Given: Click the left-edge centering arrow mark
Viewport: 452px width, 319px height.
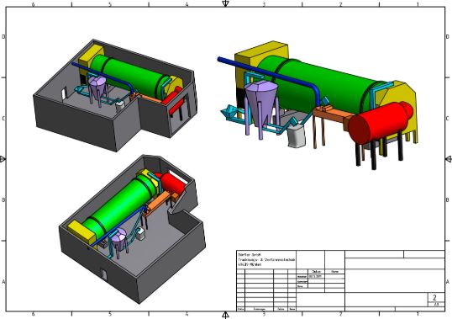Looking at the screenshot, I should coord(3,159).
